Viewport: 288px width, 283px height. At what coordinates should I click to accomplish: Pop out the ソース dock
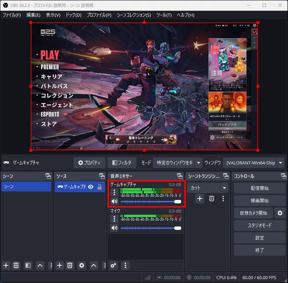pos(102,176)
